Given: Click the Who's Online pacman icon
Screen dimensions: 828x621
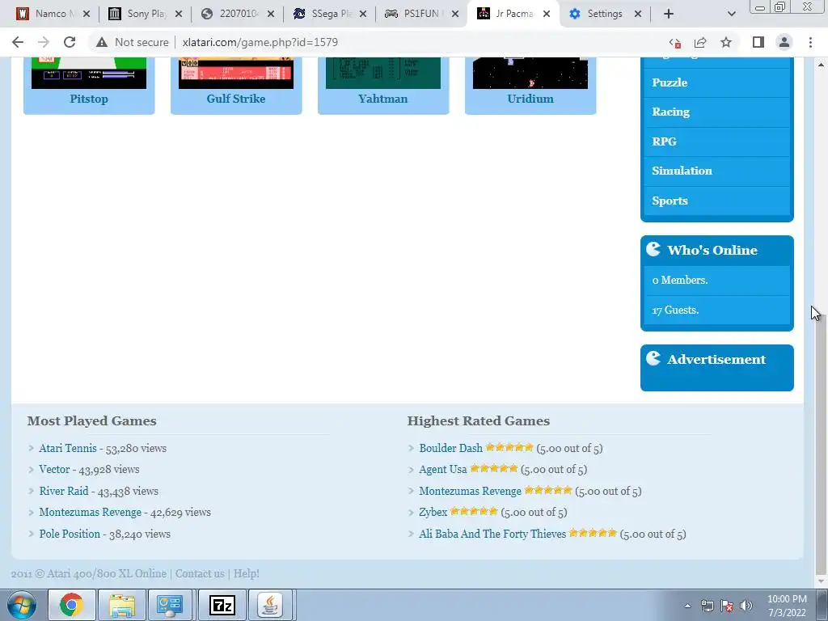Looking at the screenshot, I should [653, 249].
